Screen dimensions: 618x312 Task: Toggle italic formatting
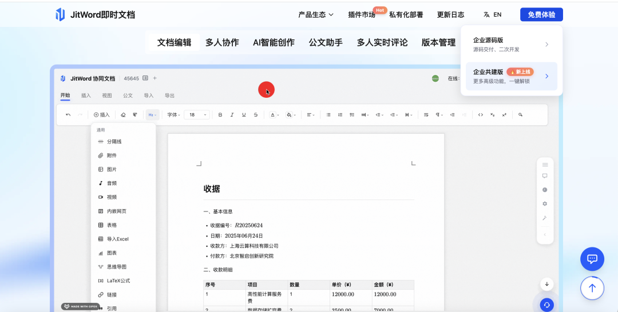232,115
